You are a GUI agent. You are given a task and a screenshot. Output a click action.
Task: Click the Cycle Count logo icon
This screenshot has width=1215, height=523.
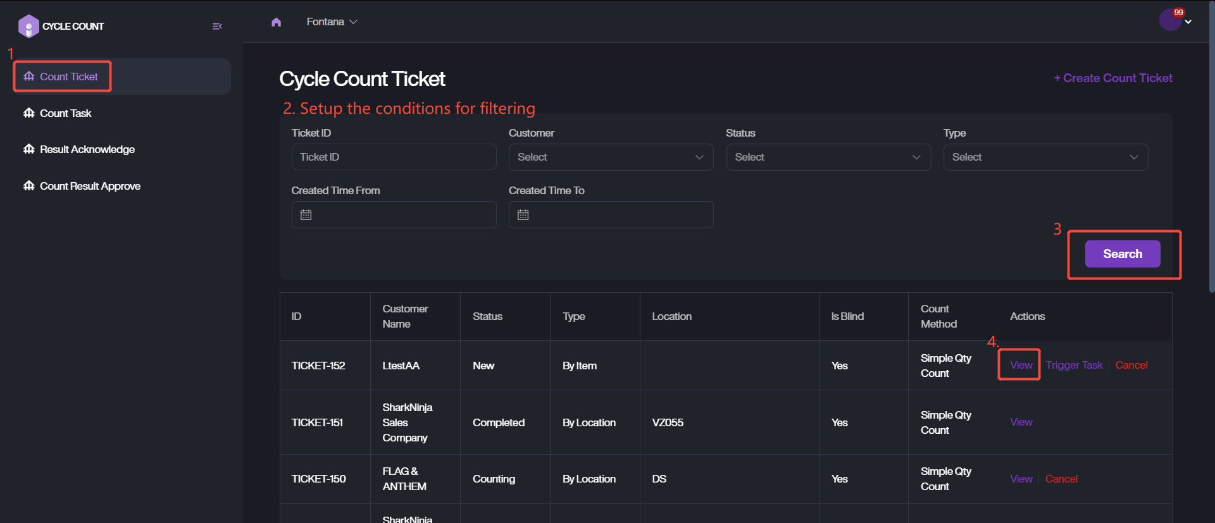click(x=28, y=27)
